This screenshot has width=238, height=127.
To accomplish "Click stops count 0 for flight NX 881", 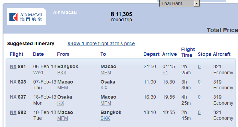I will [x=199, y=66].
